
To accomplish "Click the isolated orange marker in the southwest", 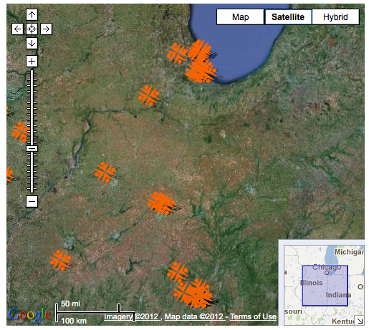I will 60,260.
